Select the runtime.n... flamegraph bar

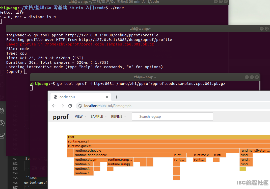(x=84, y=164)
